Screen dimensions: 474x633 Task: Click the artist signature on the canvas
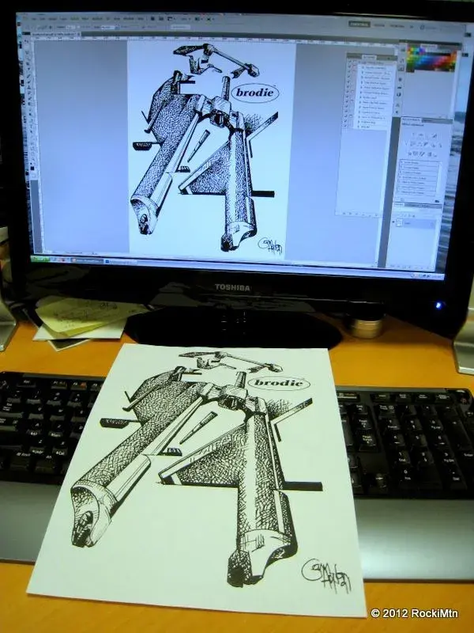click(x=270, y=246)
